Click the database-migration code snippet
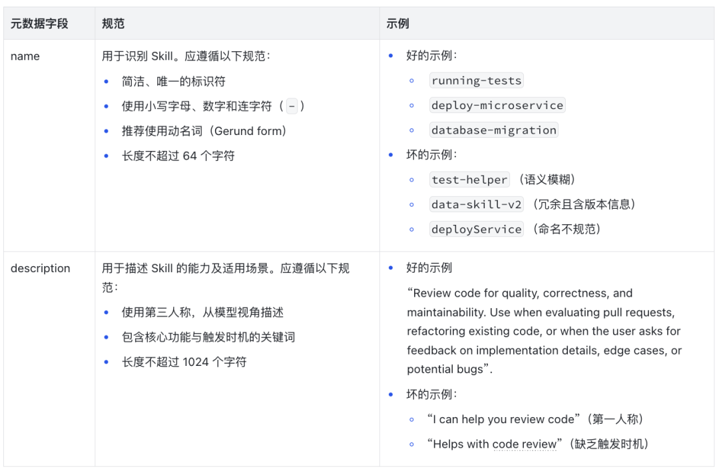Viewport: 719px width, 475px height. click(494, 130)
